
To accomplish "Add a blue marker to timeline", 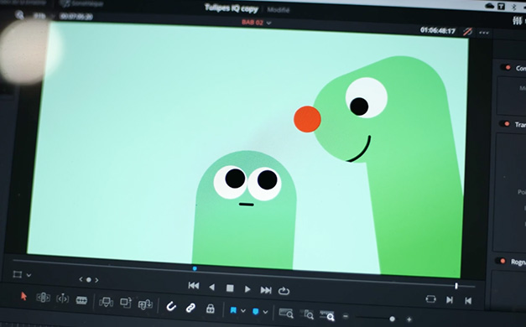I will coord(256,311).
